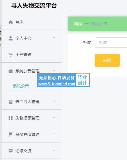Click the chat bubble icon for 论坛交流
This screenshot has height=160, width=127.
11,151
